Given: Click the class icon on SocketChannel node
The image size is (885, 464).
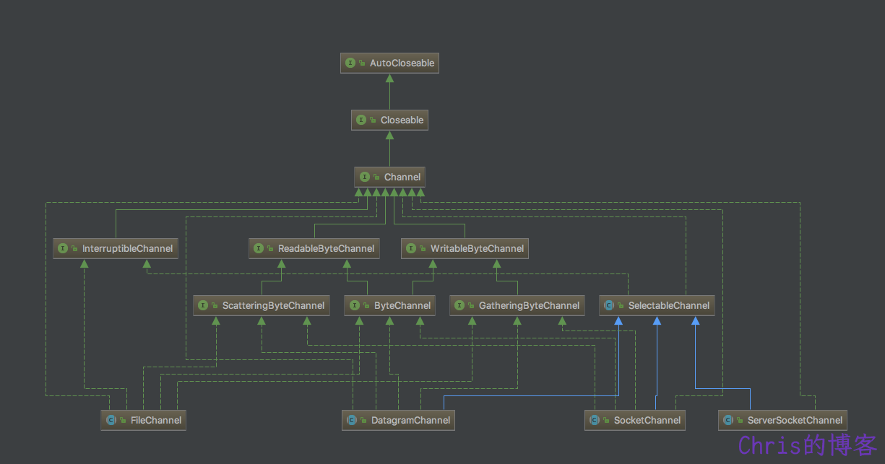Looking at the screenshot, I should tap(595, 420).
